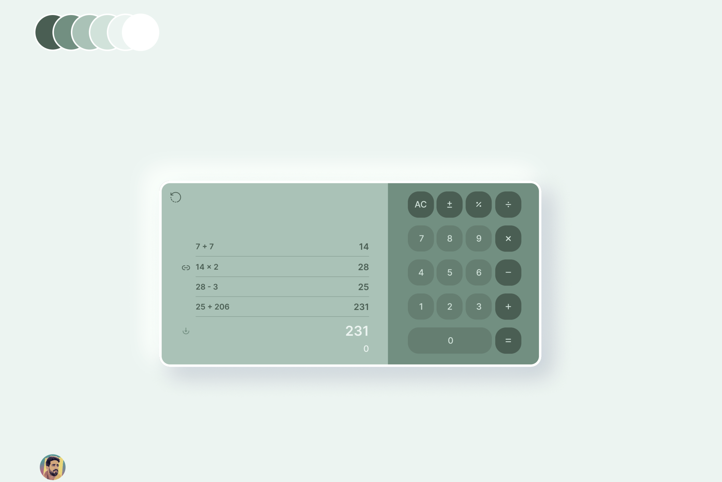
Task: Select the addition (+) operator
Action: point(507,307)
